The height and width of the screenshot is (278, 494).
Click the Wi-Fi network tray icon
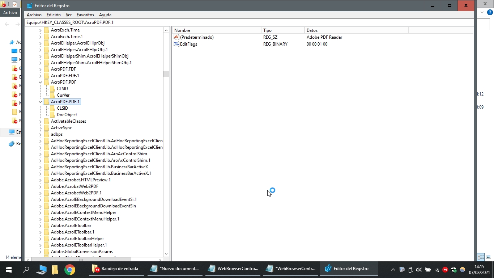click(436, 269)
